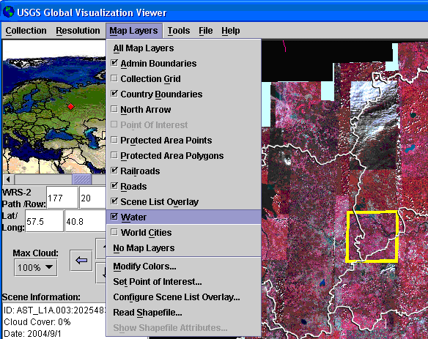Enable the North Arrow layer
The height and width of the screenshot is (339, 428).
pyautogui.click(x=114, y=109)
